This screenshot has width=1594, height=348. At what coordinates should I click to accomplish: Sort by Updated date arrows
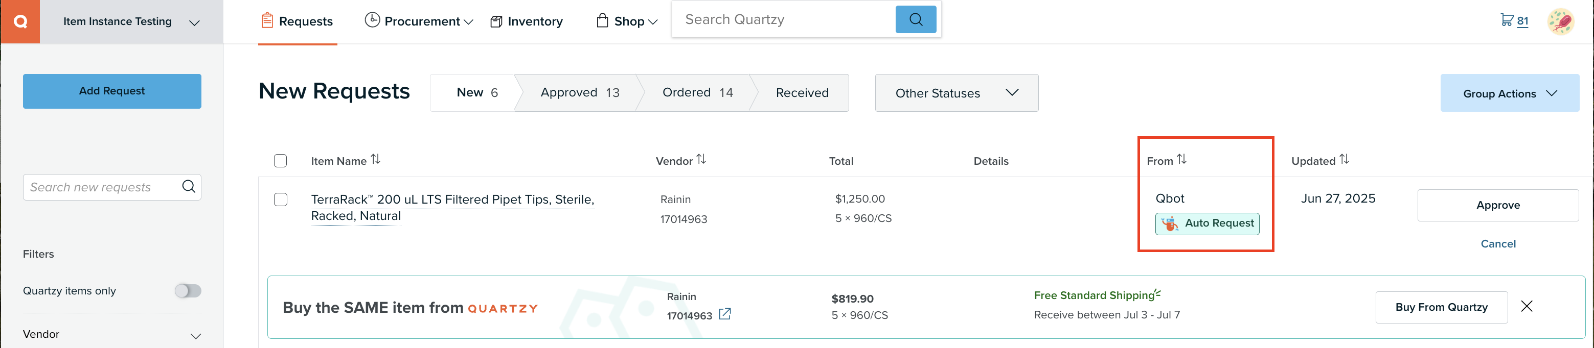point(1344,160)
